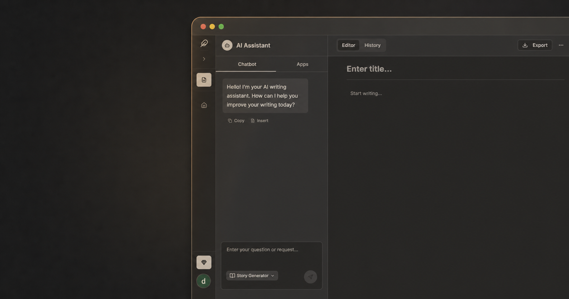The image size is (569, 299).
Task: Switch to the Chatbot tab
Action: [x=247, y=64]
